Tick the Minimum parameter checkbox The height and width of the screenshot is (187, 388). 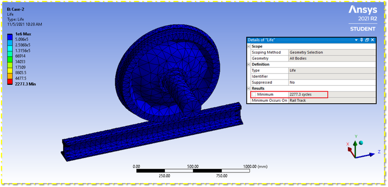(x=254, y=94)
